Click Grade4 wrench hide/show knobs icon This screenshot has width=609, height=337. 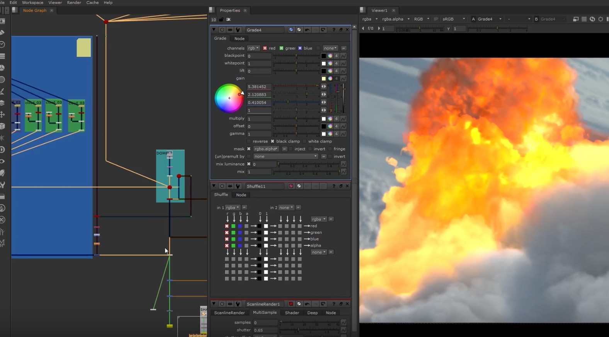[x=238, y=30]
